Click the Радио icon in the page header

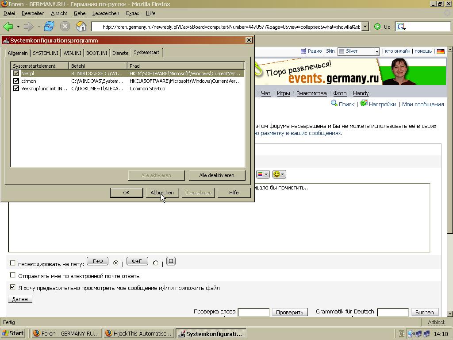click(303, 51)
